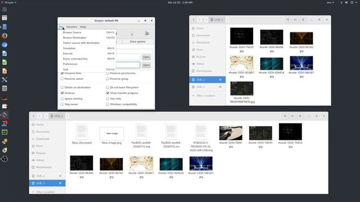Enable Skip newer checkbox

coord(62,104)
